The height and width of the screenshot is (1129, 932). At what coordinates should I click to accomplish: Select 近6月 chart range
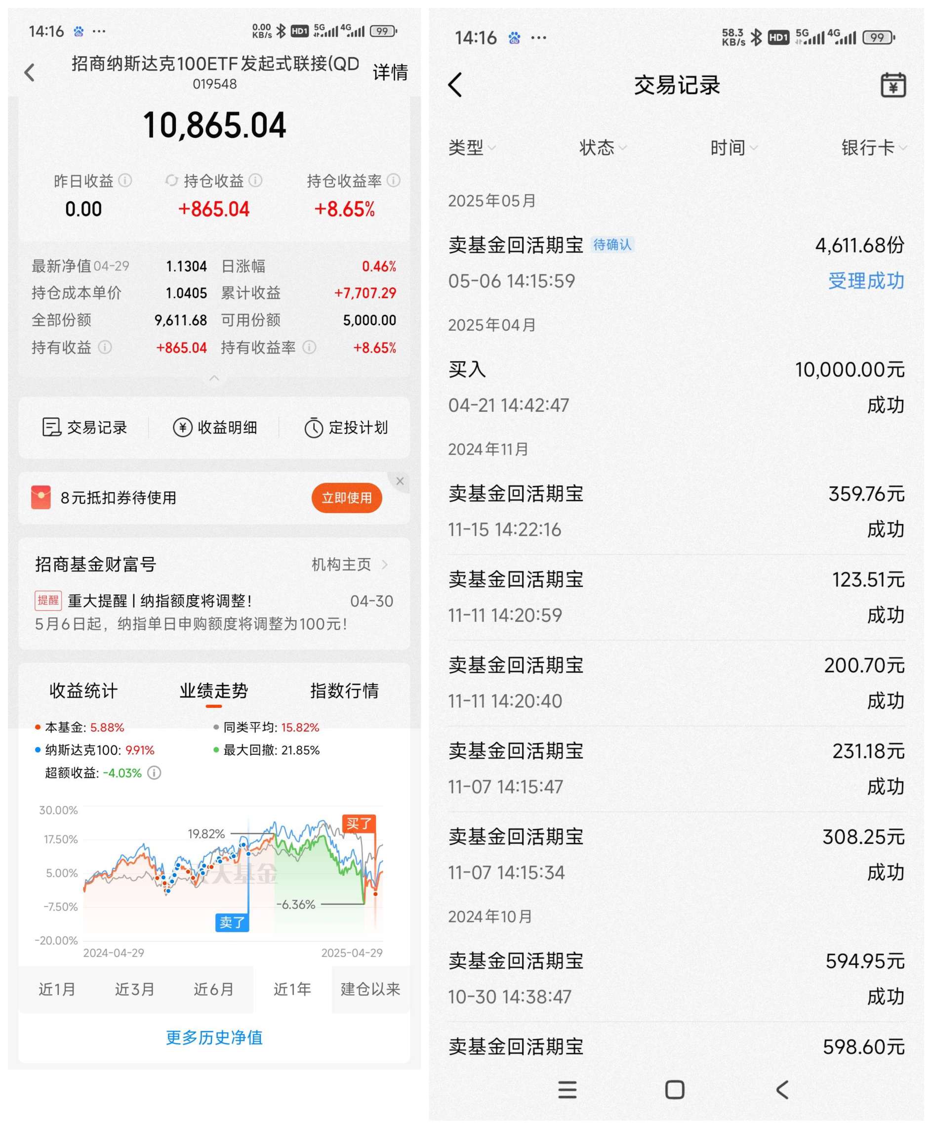(x=214, y=989)
